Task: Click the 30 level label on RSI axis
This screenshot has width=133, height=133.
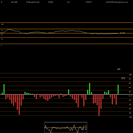Action: pyautogui.click(x=2, y=39)
